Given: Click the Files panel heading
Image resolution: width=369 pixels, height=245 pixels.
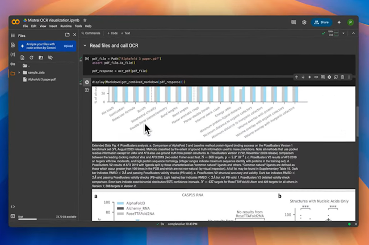Looking at the screenshot, I should click(x=22, y=36).
